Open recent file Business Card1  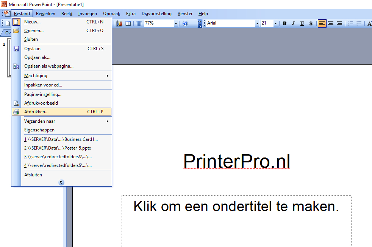(x=61, y=139)
